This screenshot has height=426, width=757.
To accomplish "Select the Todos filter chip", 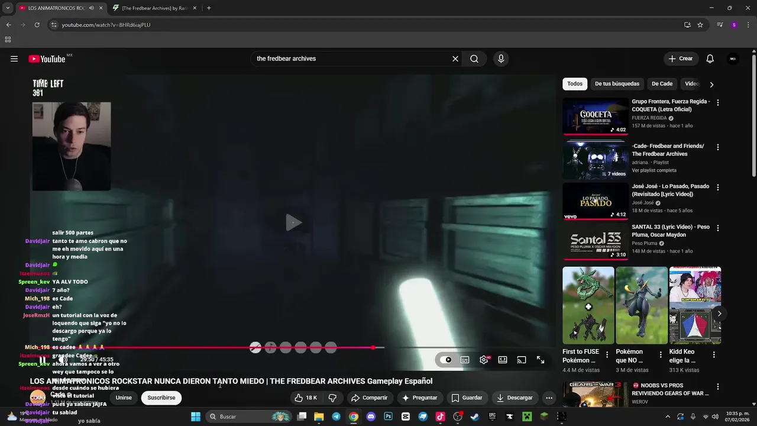I will (x=575, y=83).
